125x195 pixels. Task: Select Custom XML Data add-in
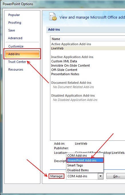pyautogui.click(x=64, y=61)
